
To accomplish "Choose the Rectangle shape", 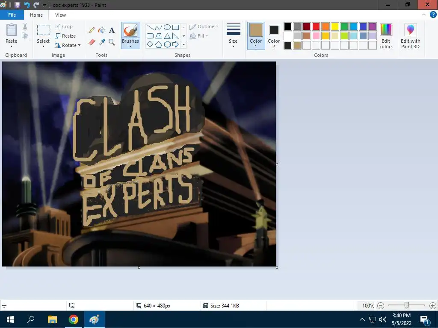I will click(176, 27).
